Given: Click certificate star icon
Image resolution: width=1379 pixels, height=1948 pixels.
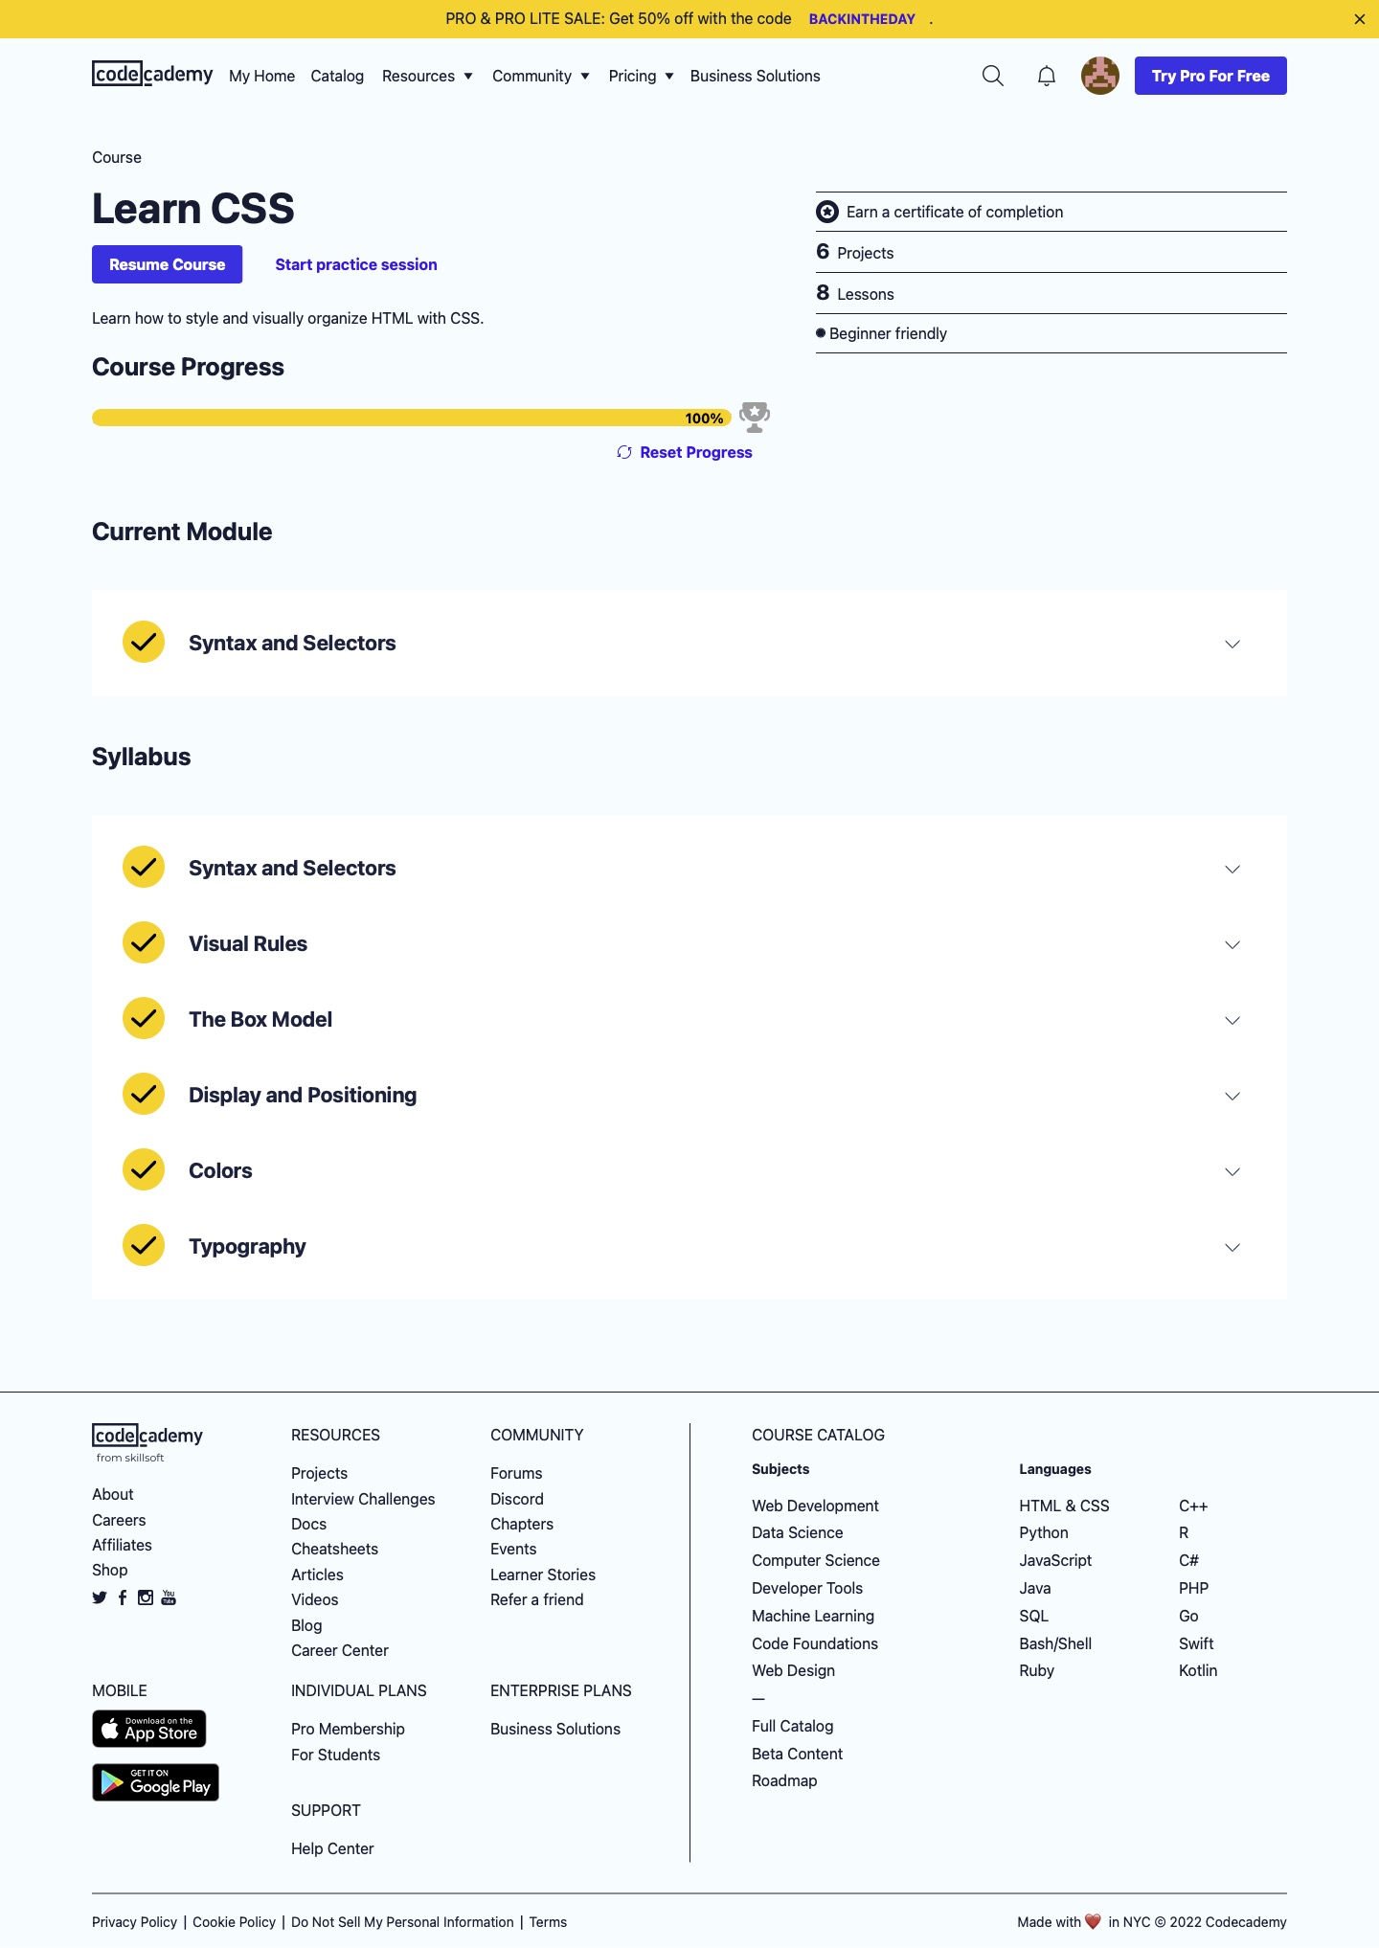Looking at the screenshot, I should tap(827, 212).
